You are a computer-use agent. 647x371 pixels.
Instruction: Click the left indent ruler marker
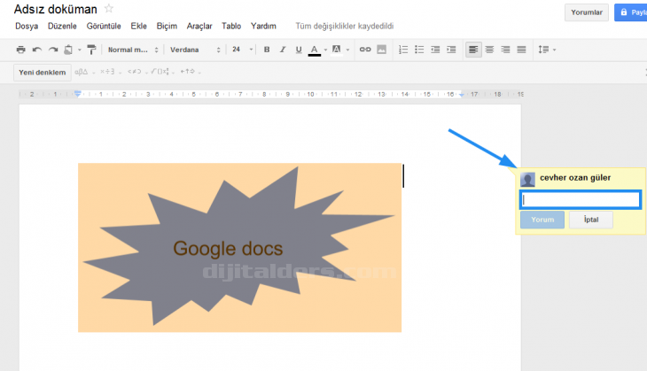coord(78,94)
